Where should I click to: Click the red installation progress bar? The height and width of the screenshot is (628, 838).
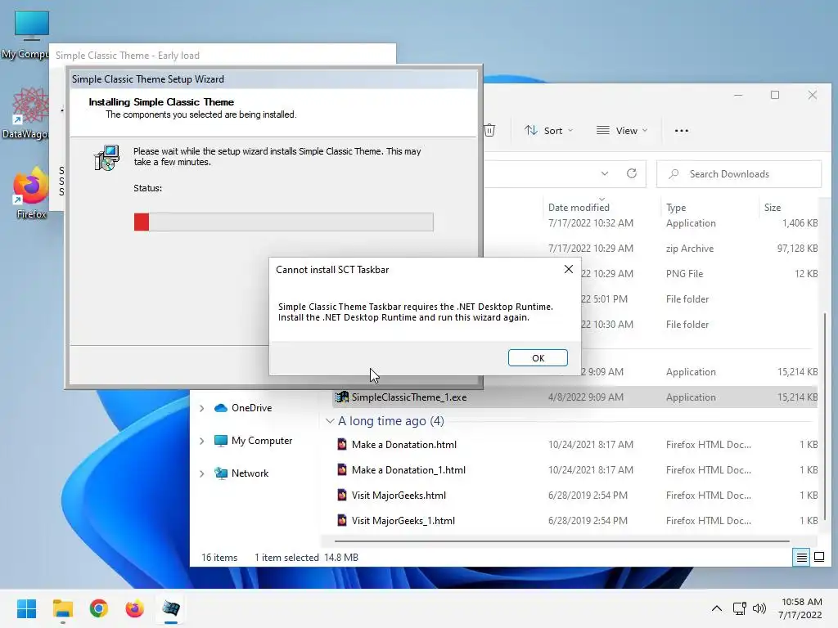coord(283,222)
